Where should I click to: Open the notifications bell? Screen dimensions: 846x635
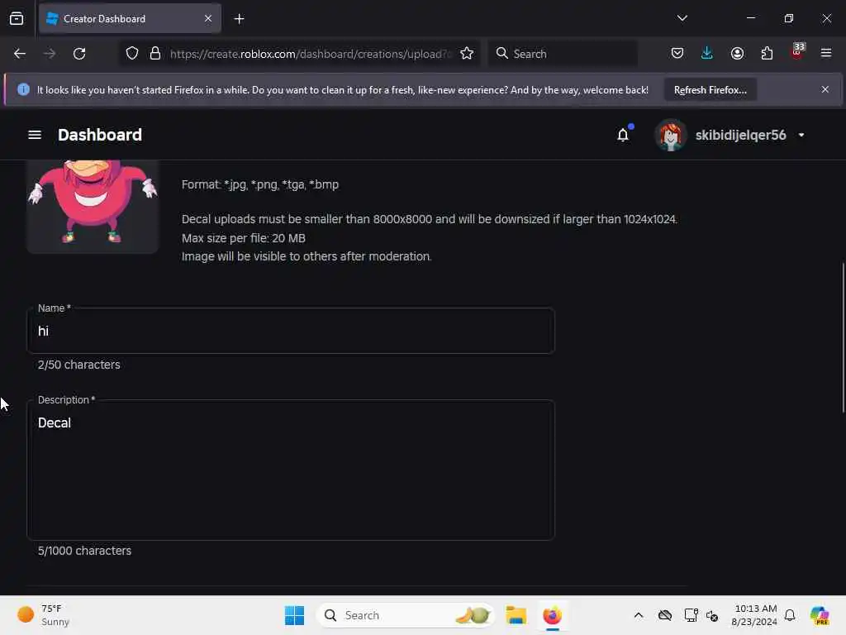623,135
